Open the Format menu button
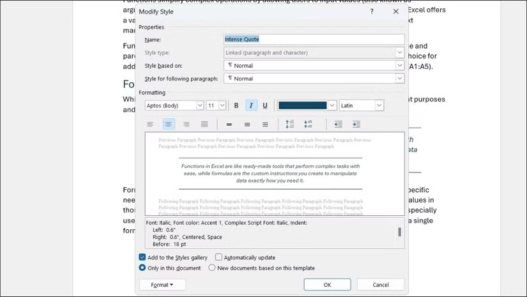Viewport: 527px width, 297px height. coord(162,285)
